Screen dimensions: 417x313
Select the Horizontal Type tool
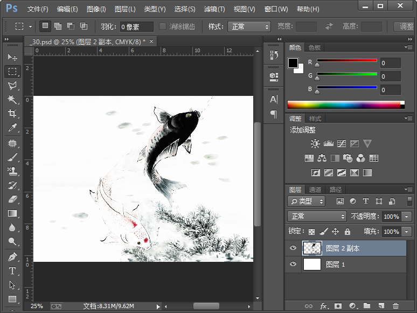[x=12, y=271]
